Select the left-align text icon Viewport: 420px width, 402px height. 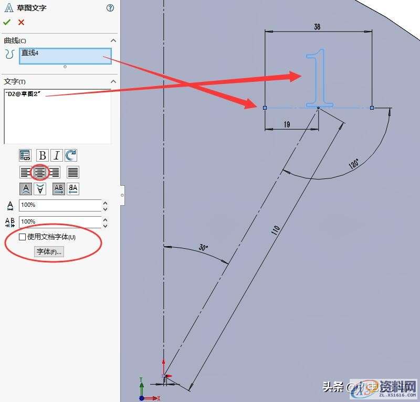(x=25, y=172)
